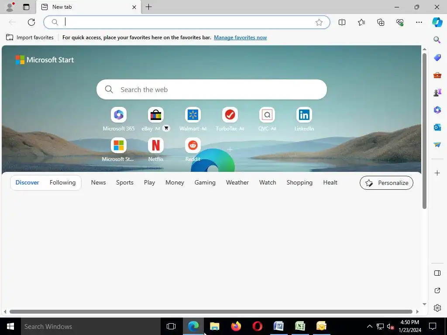This screenshot has height=335, width=447.
Task: Open Task View in the taskbar
Action: 171,326
